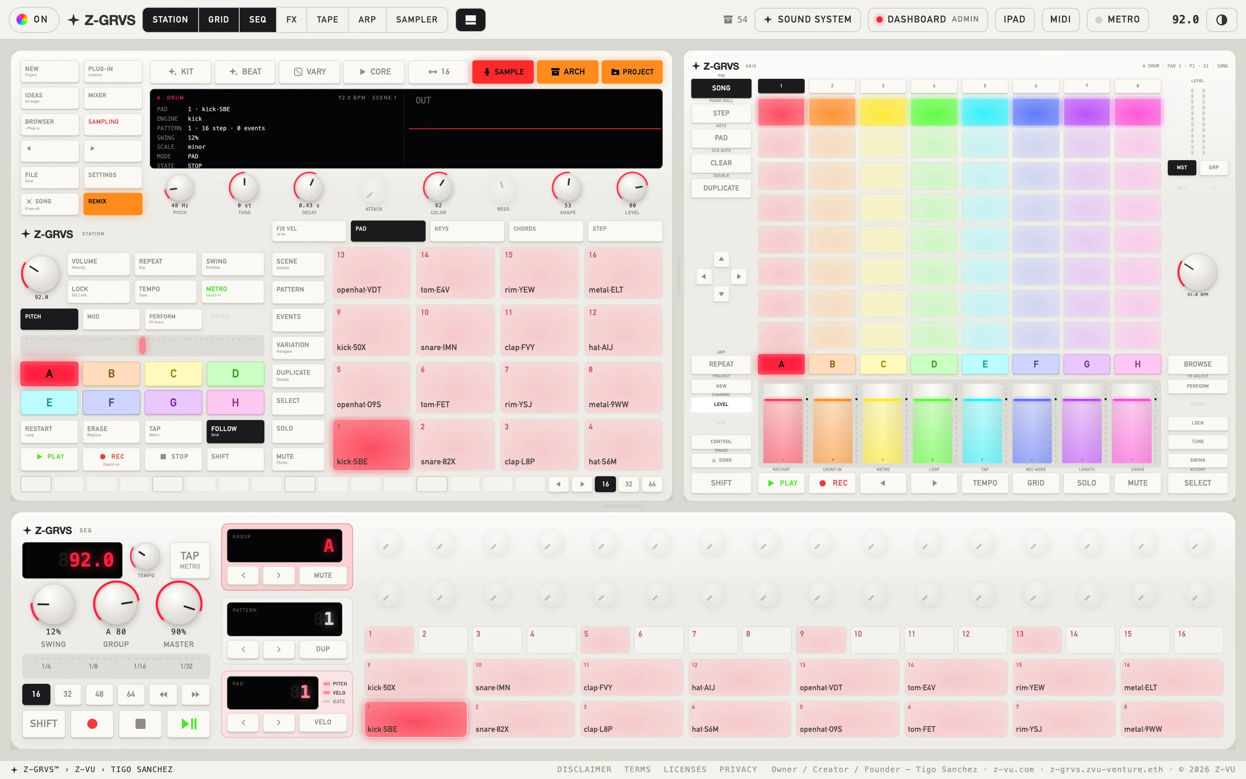
Task: Toggle FOLLOW Grid button in Station
Action: click(x=235, y=431)
